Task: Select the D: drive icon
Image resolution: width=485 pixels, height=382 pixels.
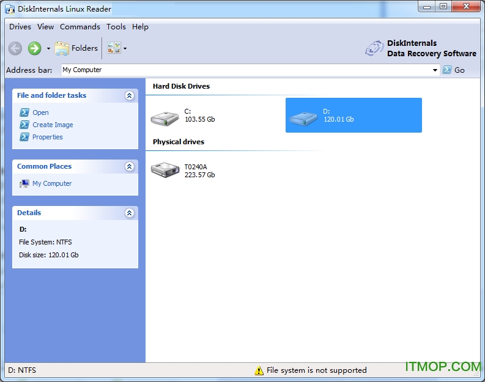Action: coord(303,119)
